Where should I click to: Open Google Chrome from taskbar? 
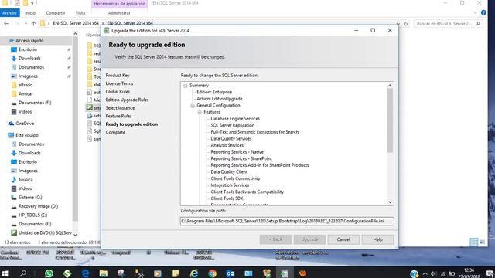[213, 273]
